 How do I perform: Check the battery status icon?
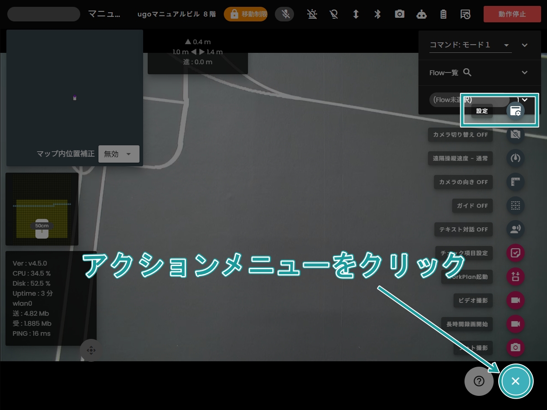click(444, 14)
